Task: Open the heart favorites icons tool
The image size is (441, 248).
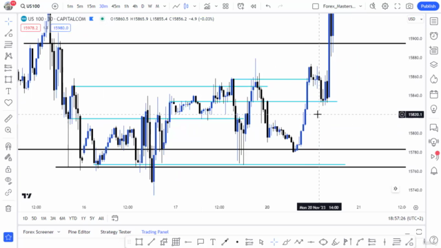Action: (8, 103)
